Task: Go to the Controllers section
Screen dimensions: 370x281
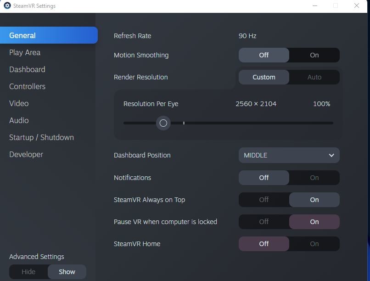Action: pos(27,86)
